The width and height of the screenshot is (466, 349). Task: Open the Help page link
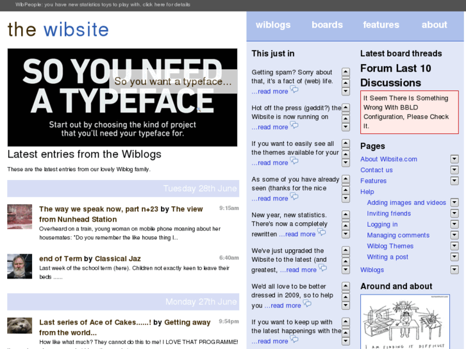pyautogui.click(x=367, y=192)
